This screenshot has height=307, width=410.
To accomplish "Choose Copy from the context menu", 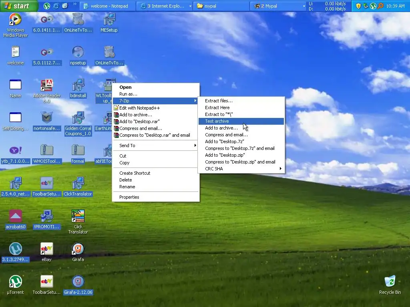I will [156, 163].
